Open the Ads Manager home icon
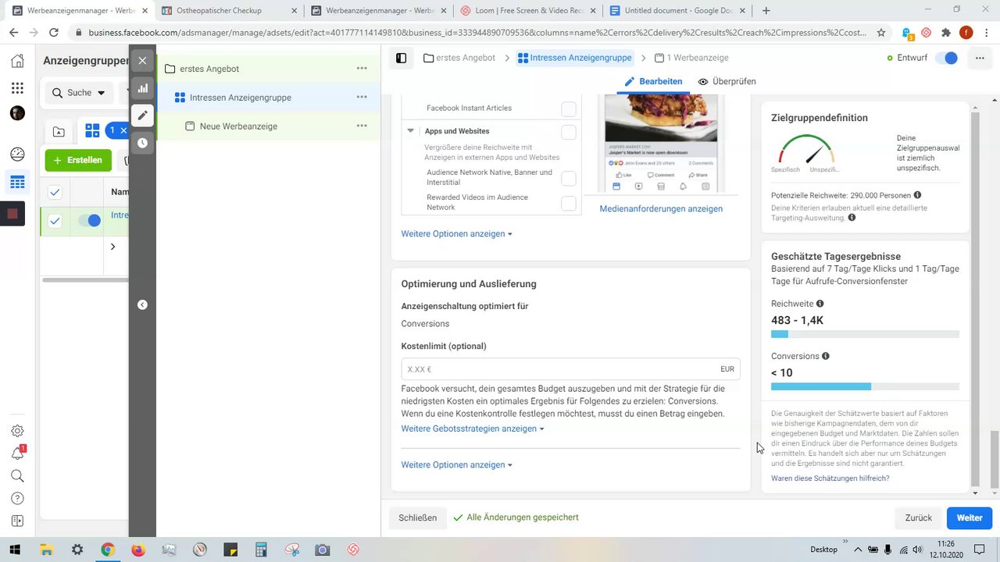Viewport: 1000px width, 562px height. point(17,62)
